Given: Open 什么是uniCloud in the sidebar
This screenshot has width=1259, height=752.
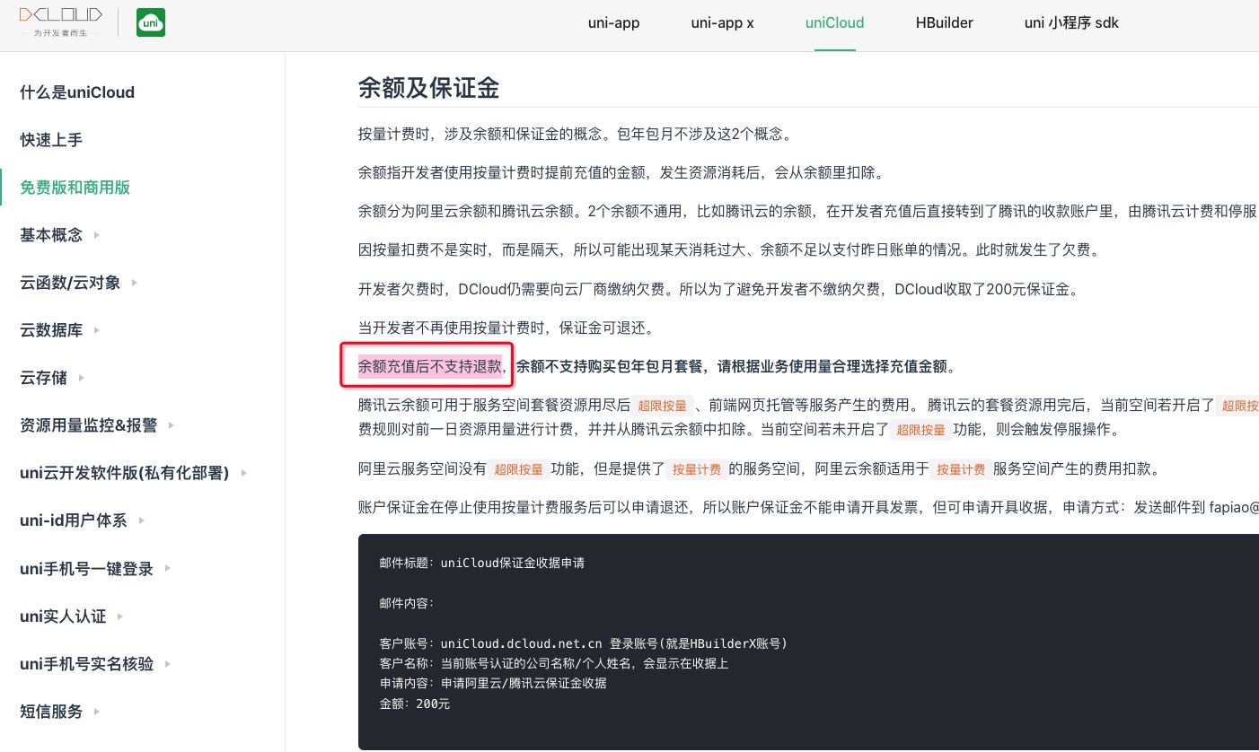Looking at the screenshot, I should pyautogui.click(x=77, y=92).
